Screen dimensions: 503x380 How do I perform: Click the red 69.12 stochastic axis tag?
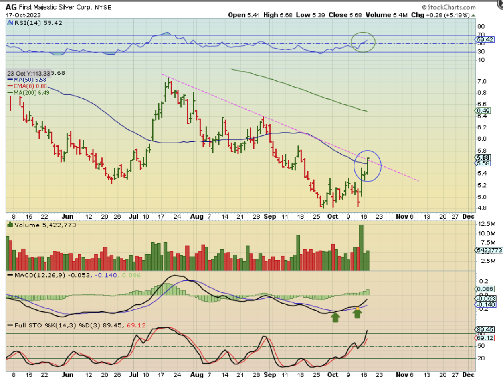pyautogui.click(x=485, y=338)
